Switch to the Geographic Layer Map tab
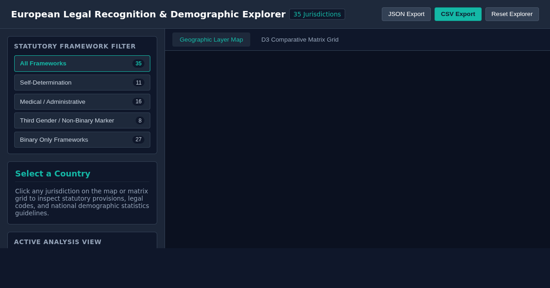The width and height of the screenshot is (550, 288). click(211, 40)
